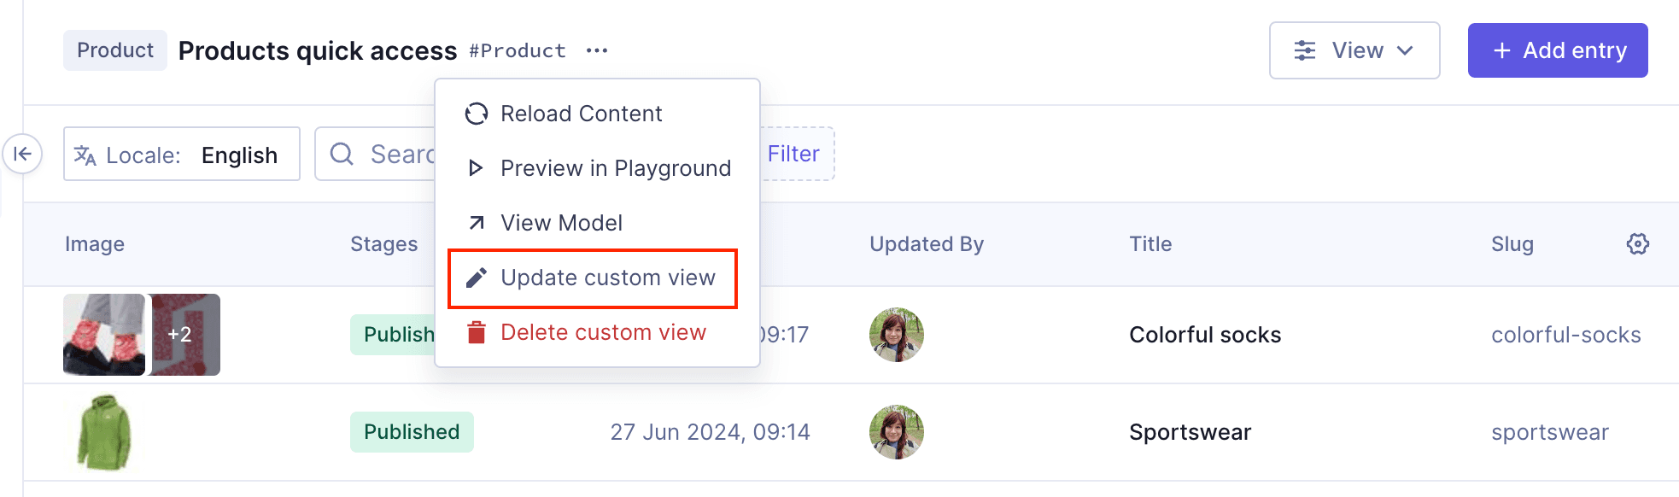Open the Colorful socks title cell
This screenshot has width=1679, height=497.
point(1205,335)
